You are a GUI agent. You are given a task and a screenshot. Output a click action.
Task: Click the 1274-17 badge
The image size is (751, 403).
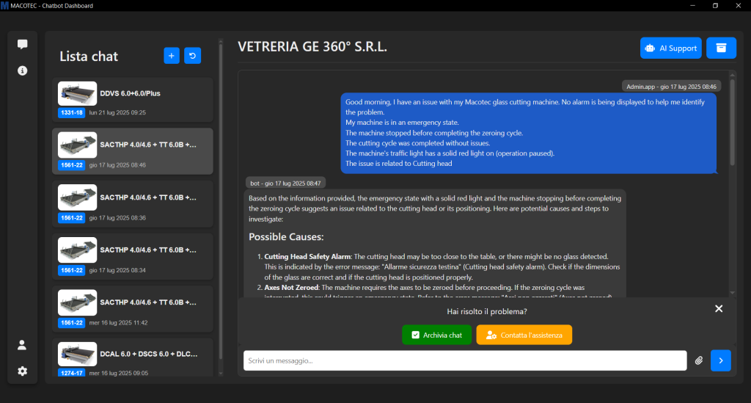tap(72, 373)
